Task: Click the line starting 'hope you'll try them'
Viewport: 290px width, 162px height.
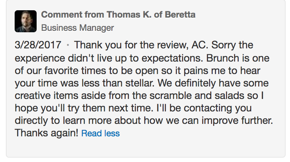Action: tap(133, 108)
